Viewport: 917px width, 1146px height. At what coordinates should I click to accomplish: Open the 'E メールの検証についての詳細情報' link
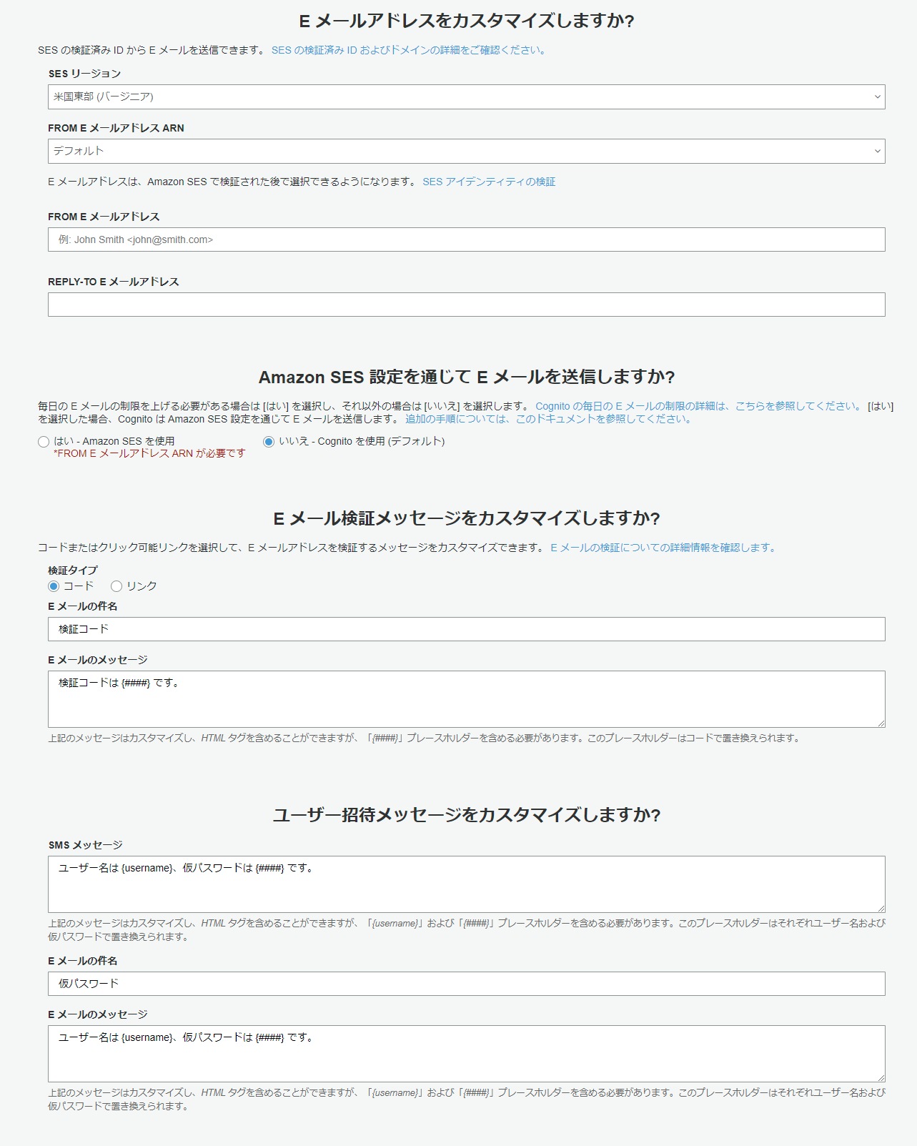(664, 548)
